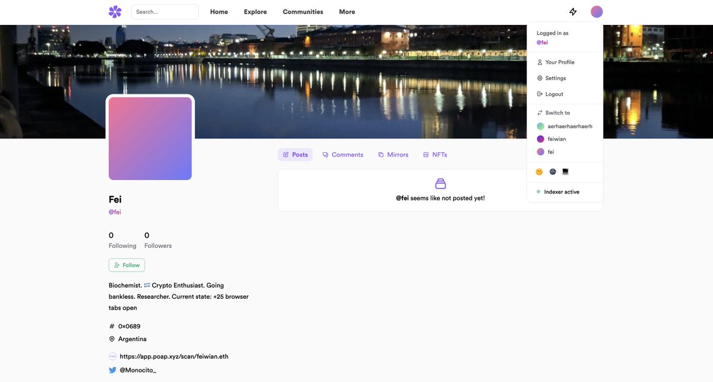Click the Search input field

click(165, 12)
